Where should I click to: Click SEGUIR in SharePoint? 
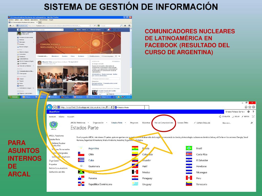pyautogui.click(x=236, y=116)
